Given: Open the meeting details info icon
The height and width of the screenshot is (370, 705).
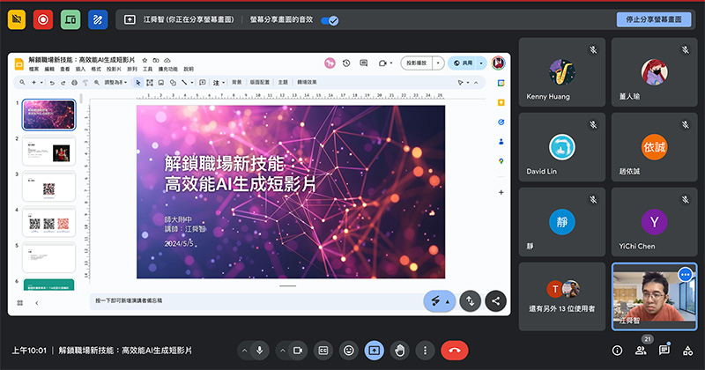Looking at the screenshot, I should [618, 351].
